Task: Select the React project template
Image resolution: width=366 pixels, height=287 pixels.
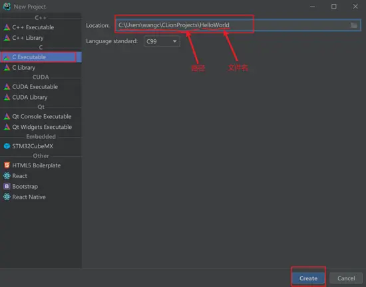Action: click(x=41, y=176)
